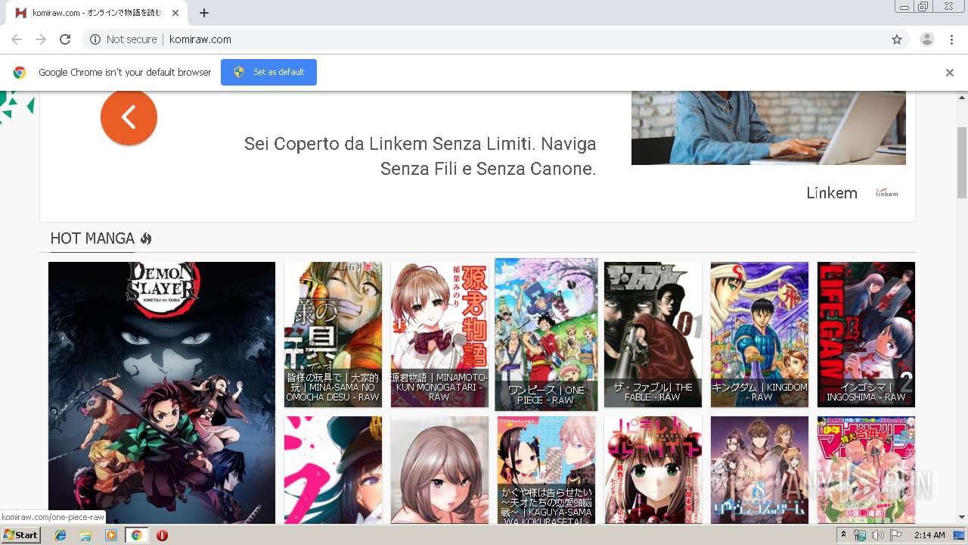The image size is (968, 545).
Task: Select the komiraw.com browser tab
Action: click(96, 13)
